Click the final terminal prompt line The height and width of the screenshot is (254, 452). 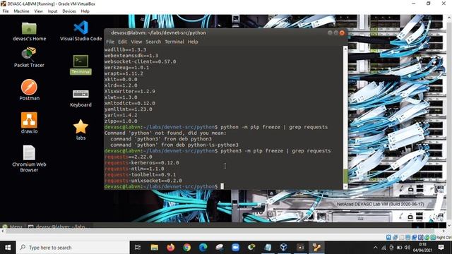click(164, 186)
